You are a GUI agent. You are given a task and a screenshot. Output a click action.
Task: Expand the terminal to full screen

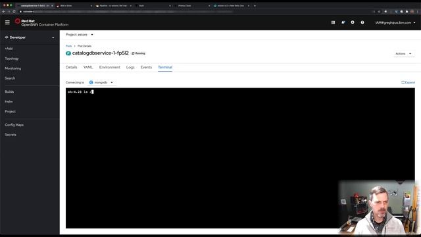tap(408, 82)
